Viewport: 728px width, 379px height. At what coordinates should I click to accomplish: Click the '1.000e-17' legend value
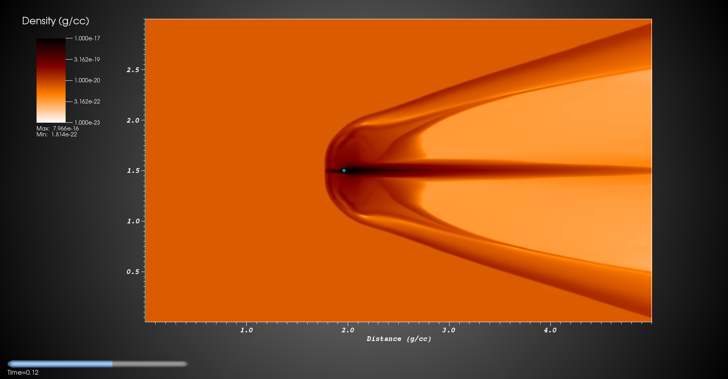coord(87,38)
